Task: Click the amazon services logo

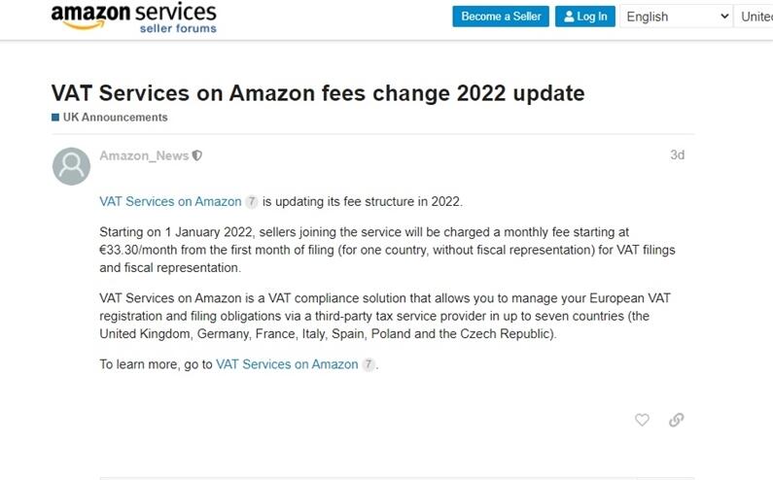Action: pos(133,17)
